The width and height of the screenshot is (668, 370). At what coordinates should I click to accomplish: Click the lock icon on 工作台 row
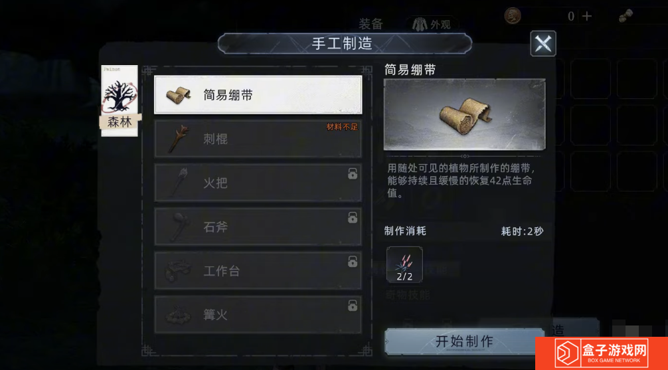(353, 262)
